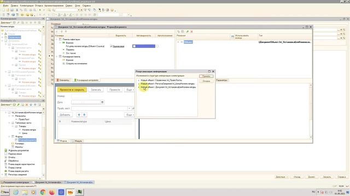This screenshot has height=196, width=350.
Task: Click the Save toolbar icon
Action: pyautogui.click(x=12, y=10)
